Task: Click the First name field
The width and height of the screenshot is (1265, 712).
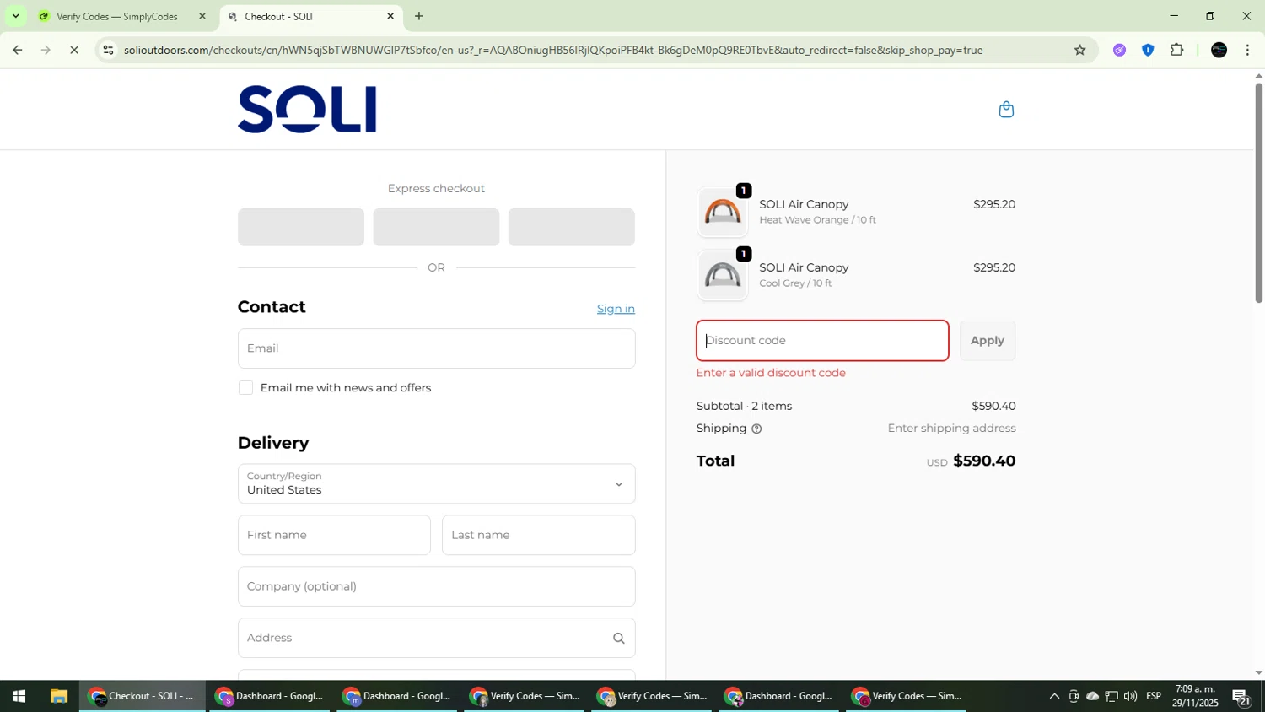Action: click(x=334, y=535)
